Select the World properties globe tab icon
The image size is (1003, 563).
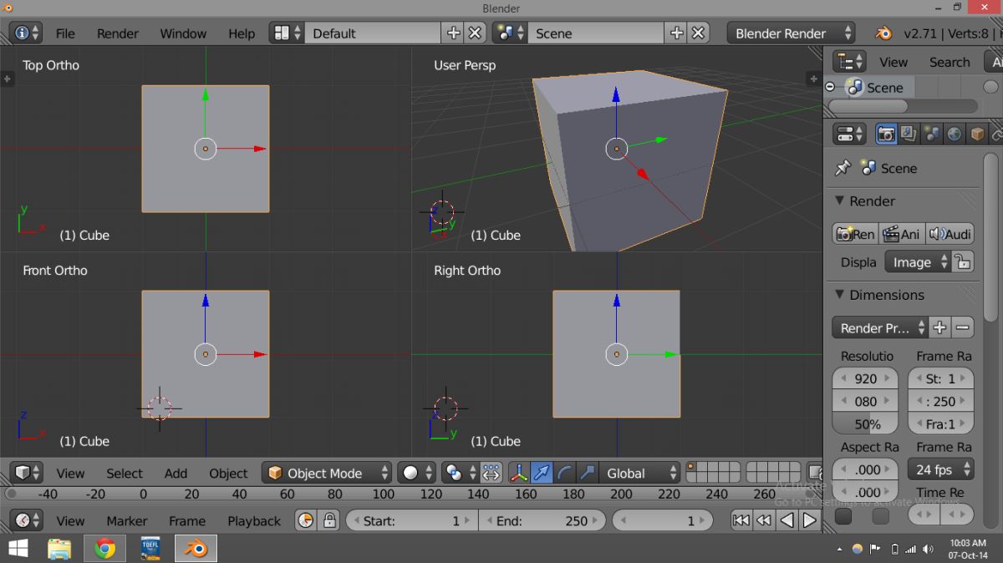[954, 134]
